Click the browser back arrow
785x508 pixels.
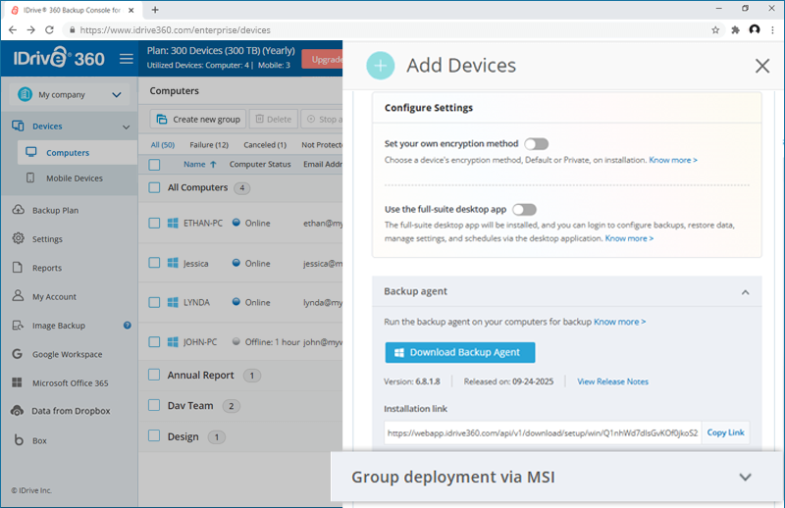[x=13, y=30]
